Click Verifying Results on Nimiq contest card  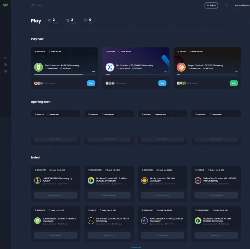[x=162, y=195]
